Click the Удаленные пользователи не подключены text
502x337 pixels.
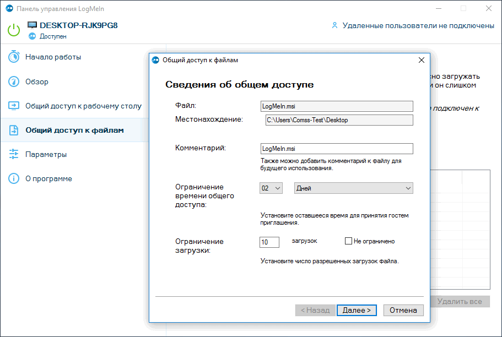(x=418, y=25)
